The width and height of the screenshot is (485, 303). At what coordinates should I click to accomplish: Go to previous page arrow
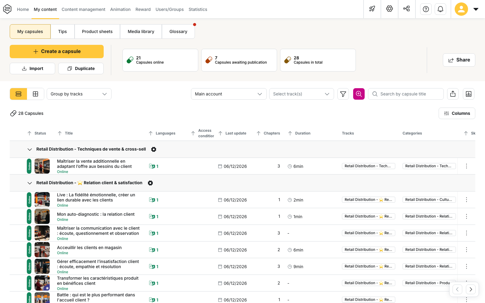coord(457,289)
